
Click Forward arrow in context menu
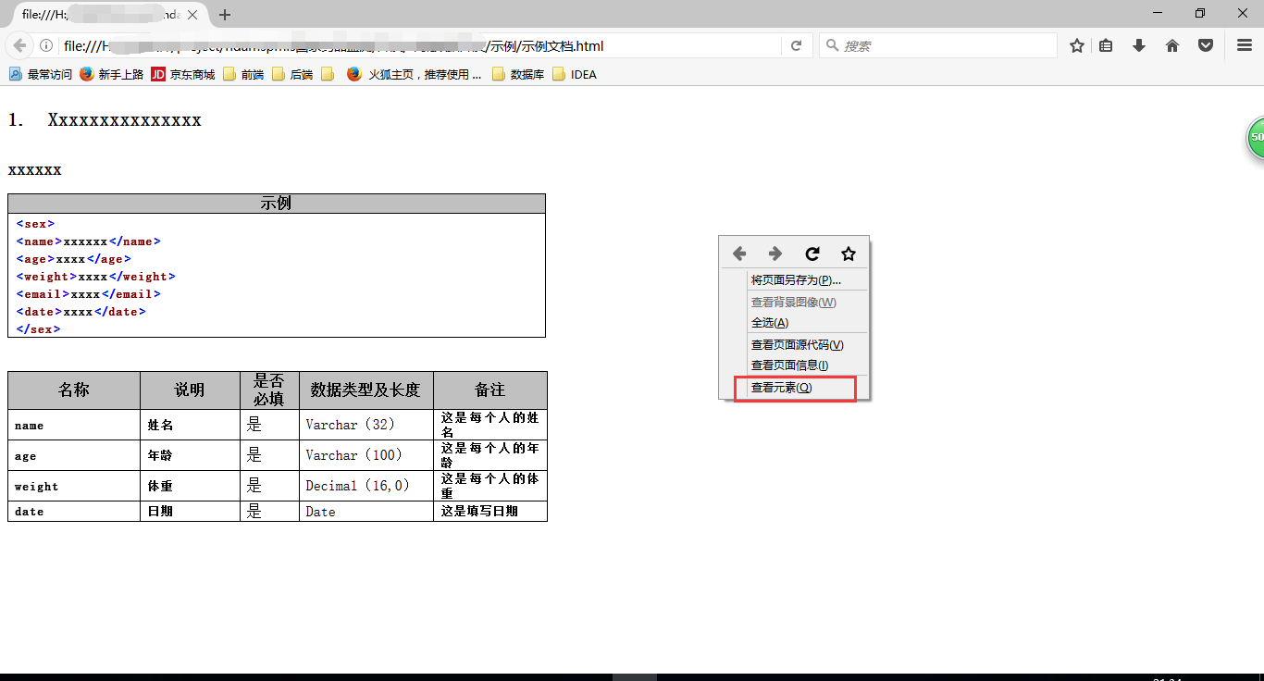point(775,254)
